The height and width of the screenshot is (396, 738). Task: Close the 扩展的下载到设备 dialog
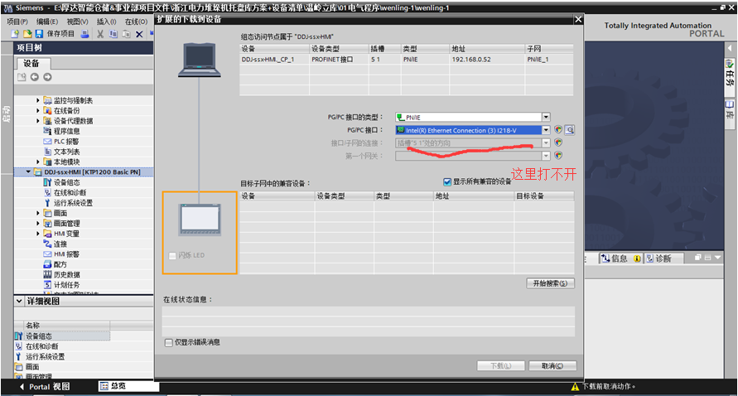pyautogui.click(x=578, y=19)
